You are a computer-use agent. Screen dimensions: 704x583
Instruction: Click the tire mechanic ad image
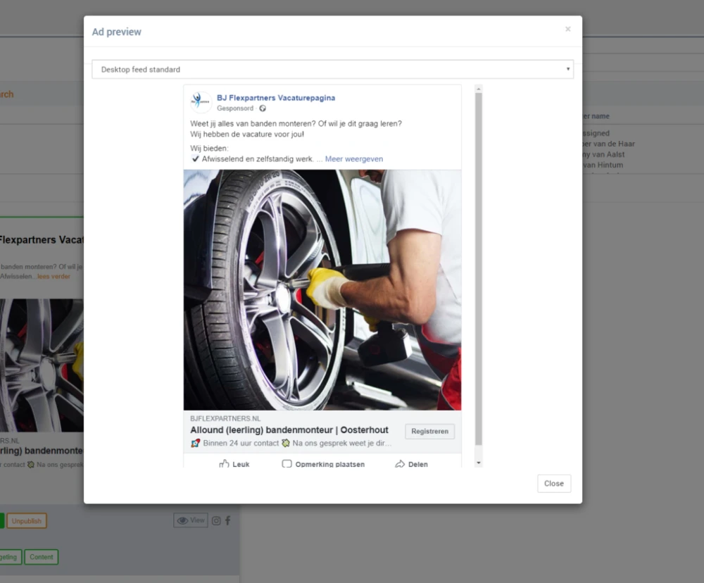tap(322, 289)
